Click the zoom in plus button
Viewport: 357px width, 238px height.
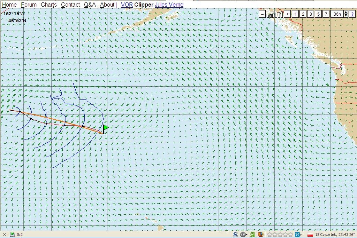point(287,14)
